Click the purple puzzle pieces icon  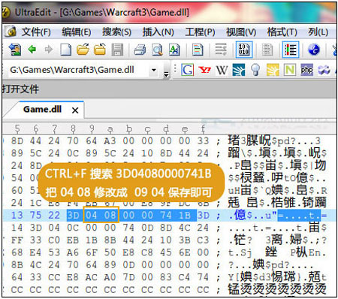pos(324,70)
